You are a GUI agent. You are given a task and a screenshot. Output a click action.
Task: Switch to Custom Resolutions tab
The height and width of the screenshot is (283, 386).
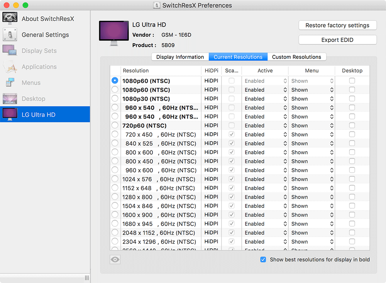click(x=296, y=57)
